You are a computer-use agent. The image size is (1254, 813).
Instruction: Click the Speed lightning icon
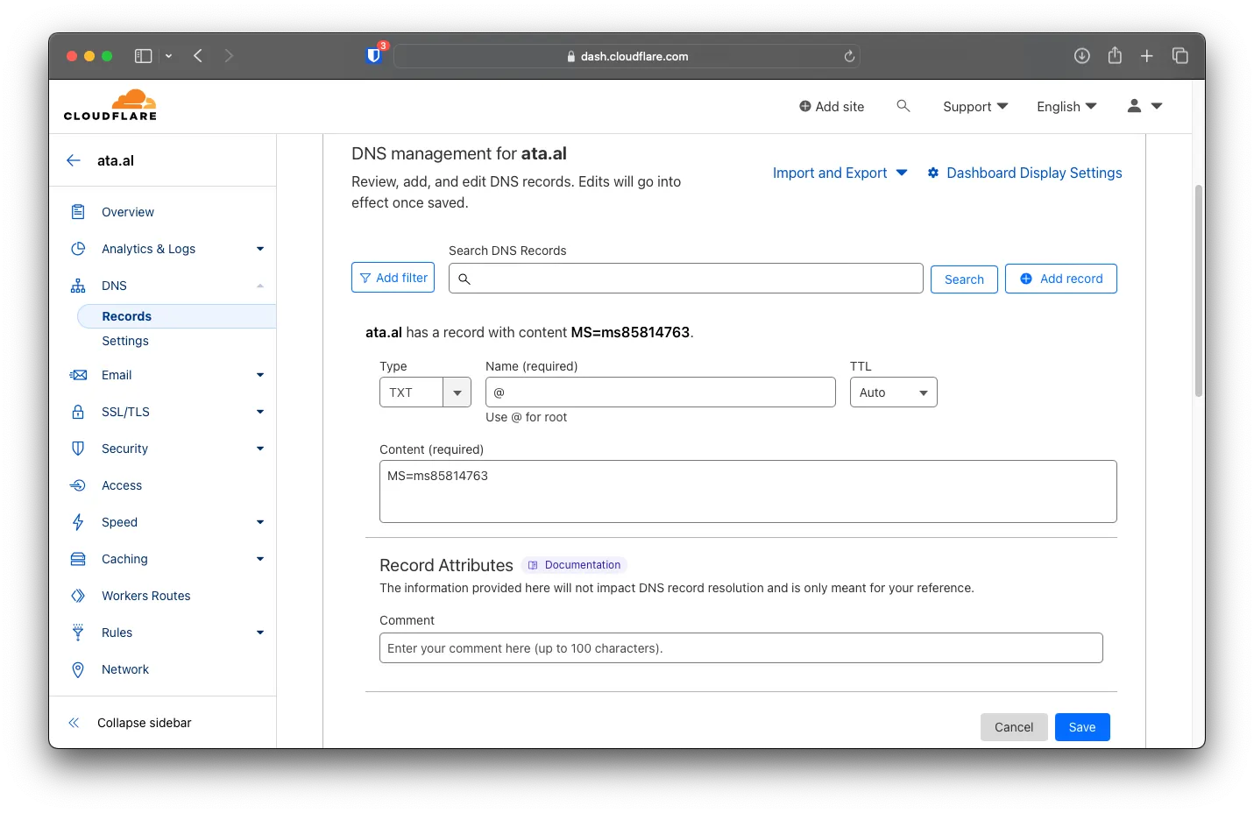click(78, 522)
